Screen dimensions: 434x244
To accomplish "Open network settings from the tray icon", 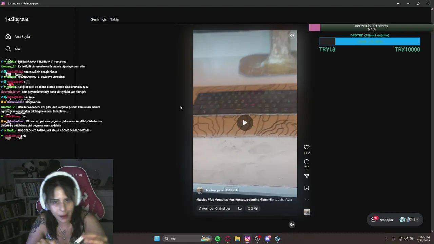I will tap(400, 239).
